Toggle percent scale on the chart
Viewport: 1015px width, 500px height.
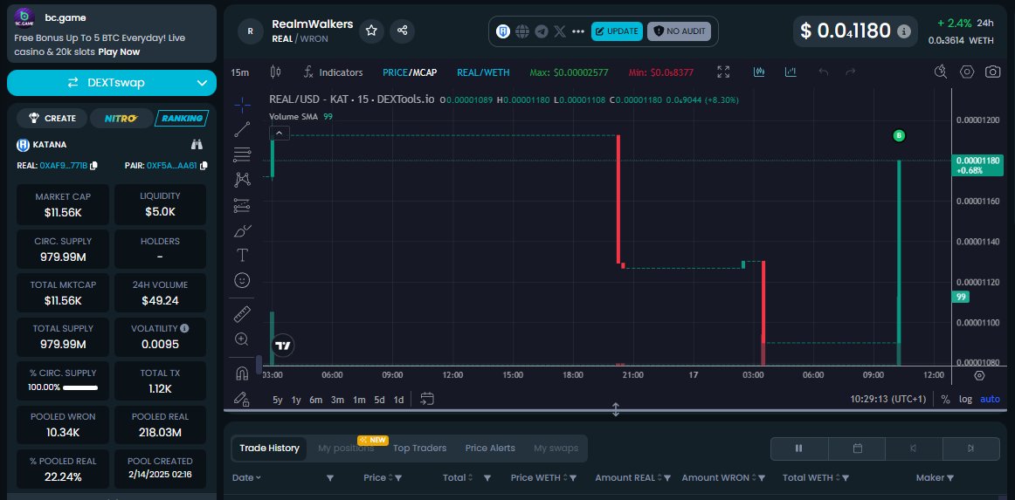click(946, 399)
